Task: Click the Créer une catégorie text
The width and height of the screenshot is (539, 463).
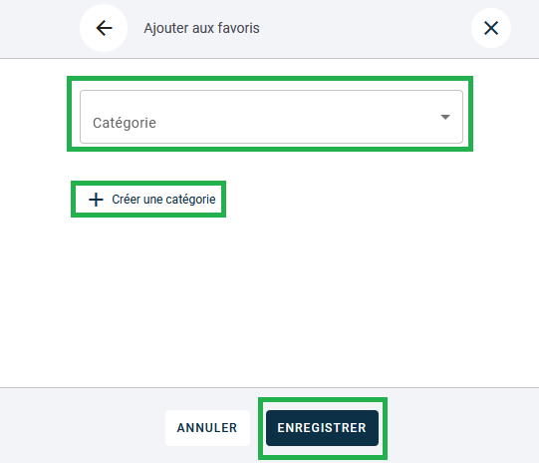Action: 163,200
